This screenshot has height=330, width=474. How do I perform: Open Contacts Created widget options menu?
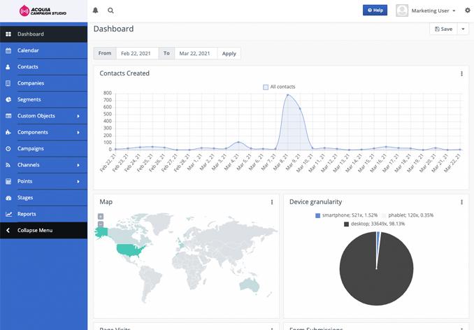pyautogui.click(x=461, y=73)
